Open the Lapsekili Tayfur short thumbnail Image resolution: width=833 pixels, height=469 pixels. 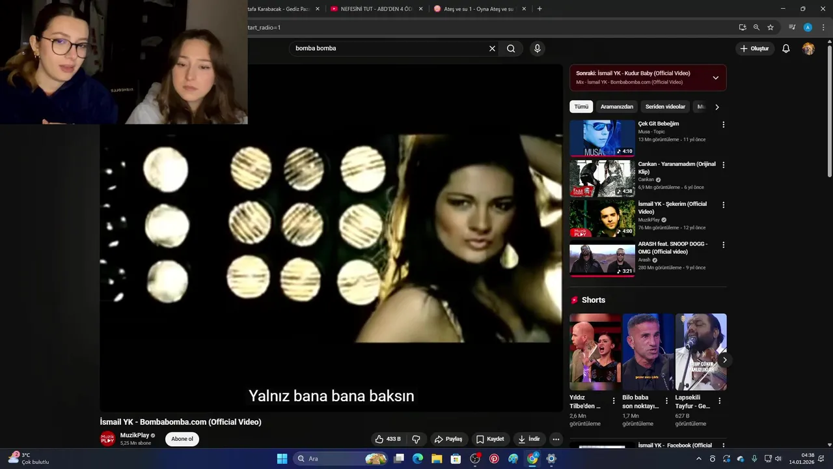[701, 352]
